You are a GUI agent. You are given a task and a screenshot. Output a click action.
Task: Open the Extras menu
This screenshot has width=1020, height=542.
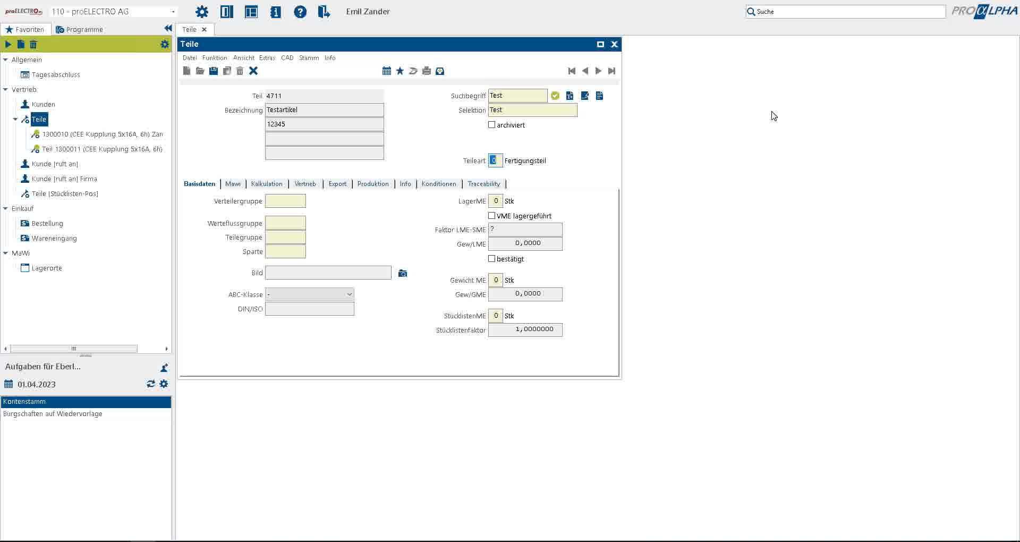click(x=267, y=58)
